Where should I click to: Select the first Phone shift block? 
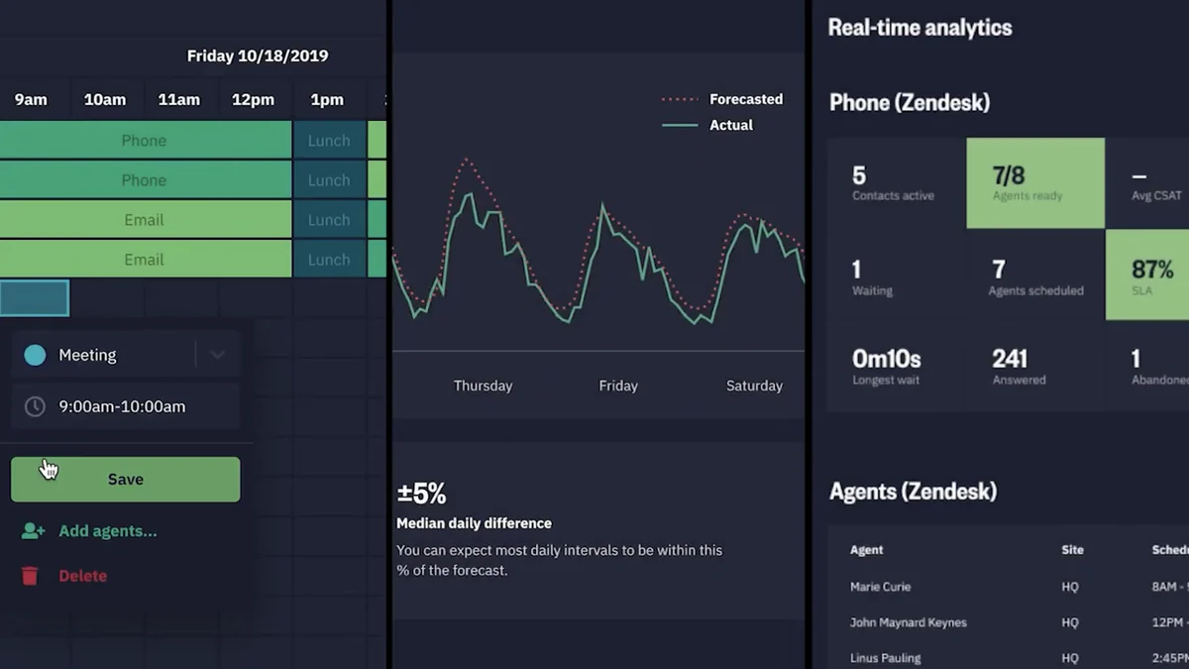[145, 140]
